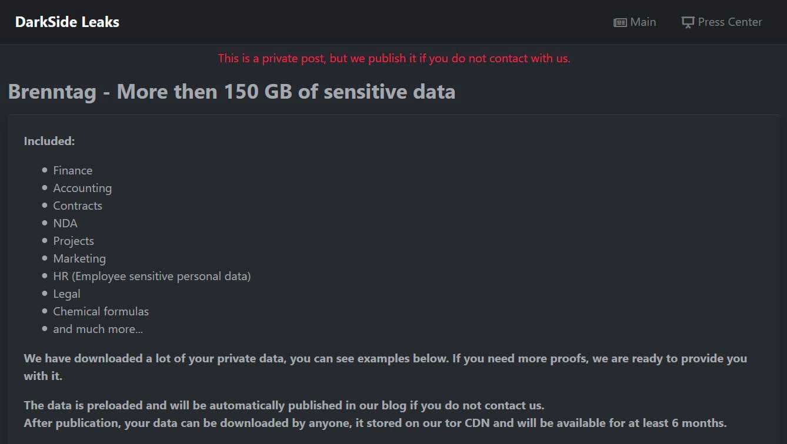The image size is (787, 444).
Task: Click the DarkSide Leaks site title
Action: tap(67, 22)
